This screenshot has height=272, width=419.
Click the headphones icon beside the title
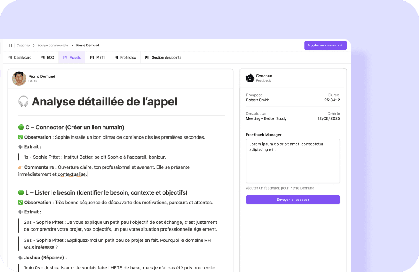[x=23, y=102]
